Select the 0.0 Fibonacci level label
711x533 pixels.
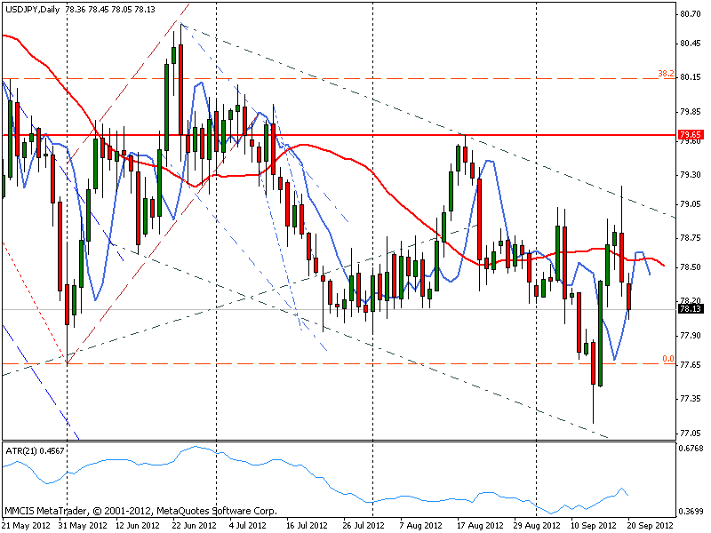point(668,359)
